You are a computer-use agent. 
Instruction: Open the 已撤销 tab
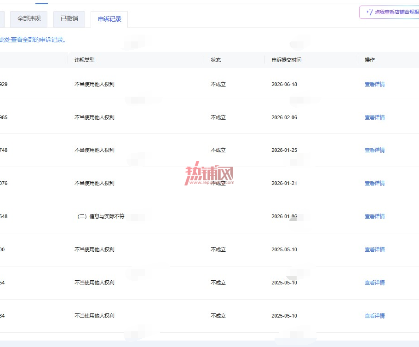[x=69, y=19]
